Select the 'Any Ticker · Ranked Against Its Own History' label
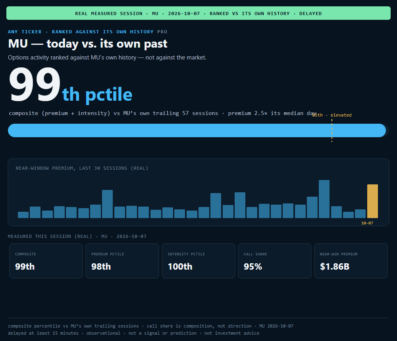Viewport: 397px width, 341px height. [x=81, y=32]
